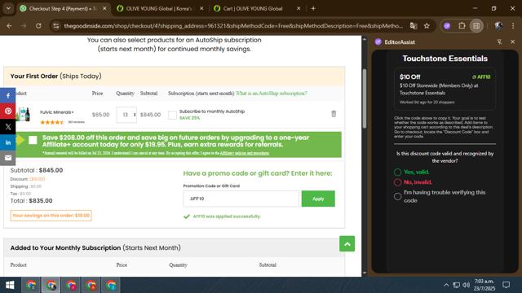
Task: Open the product reviews count link
Action: 76,122
